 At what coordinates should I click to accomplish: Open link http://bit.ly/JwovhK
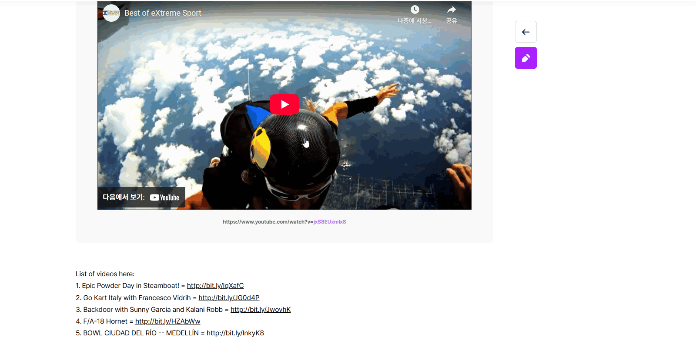(261, 310)
